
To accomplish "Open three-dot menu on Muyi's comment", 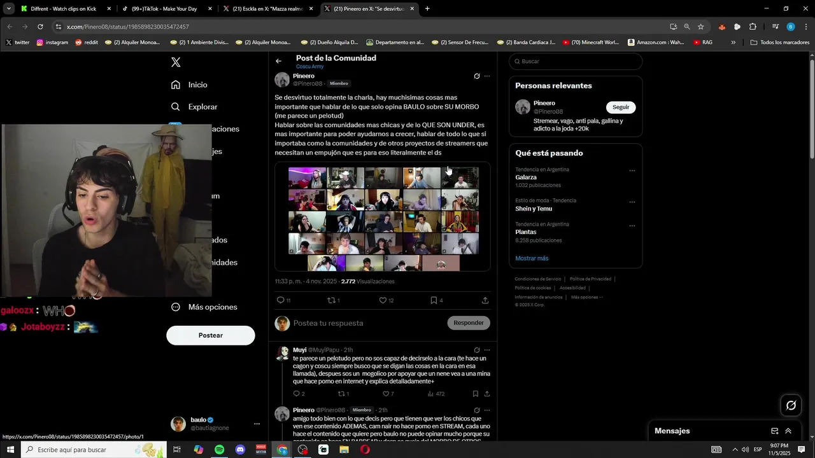I will (x=487, y=350).
